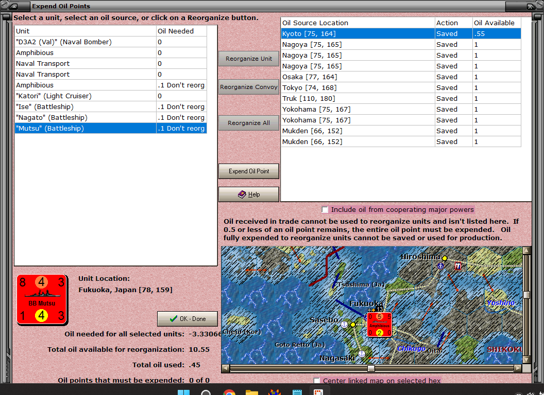Toggle Center linked map on selected hex

(x=316, y=381)
